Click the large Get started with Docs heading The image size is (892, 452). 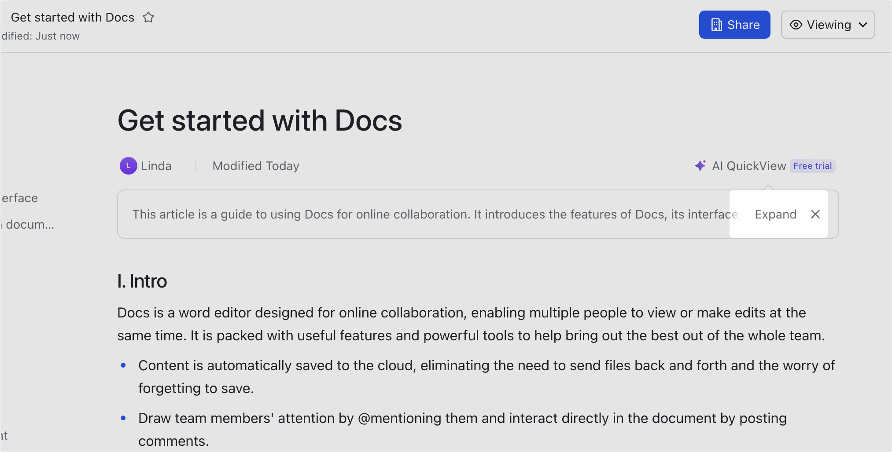260,120
